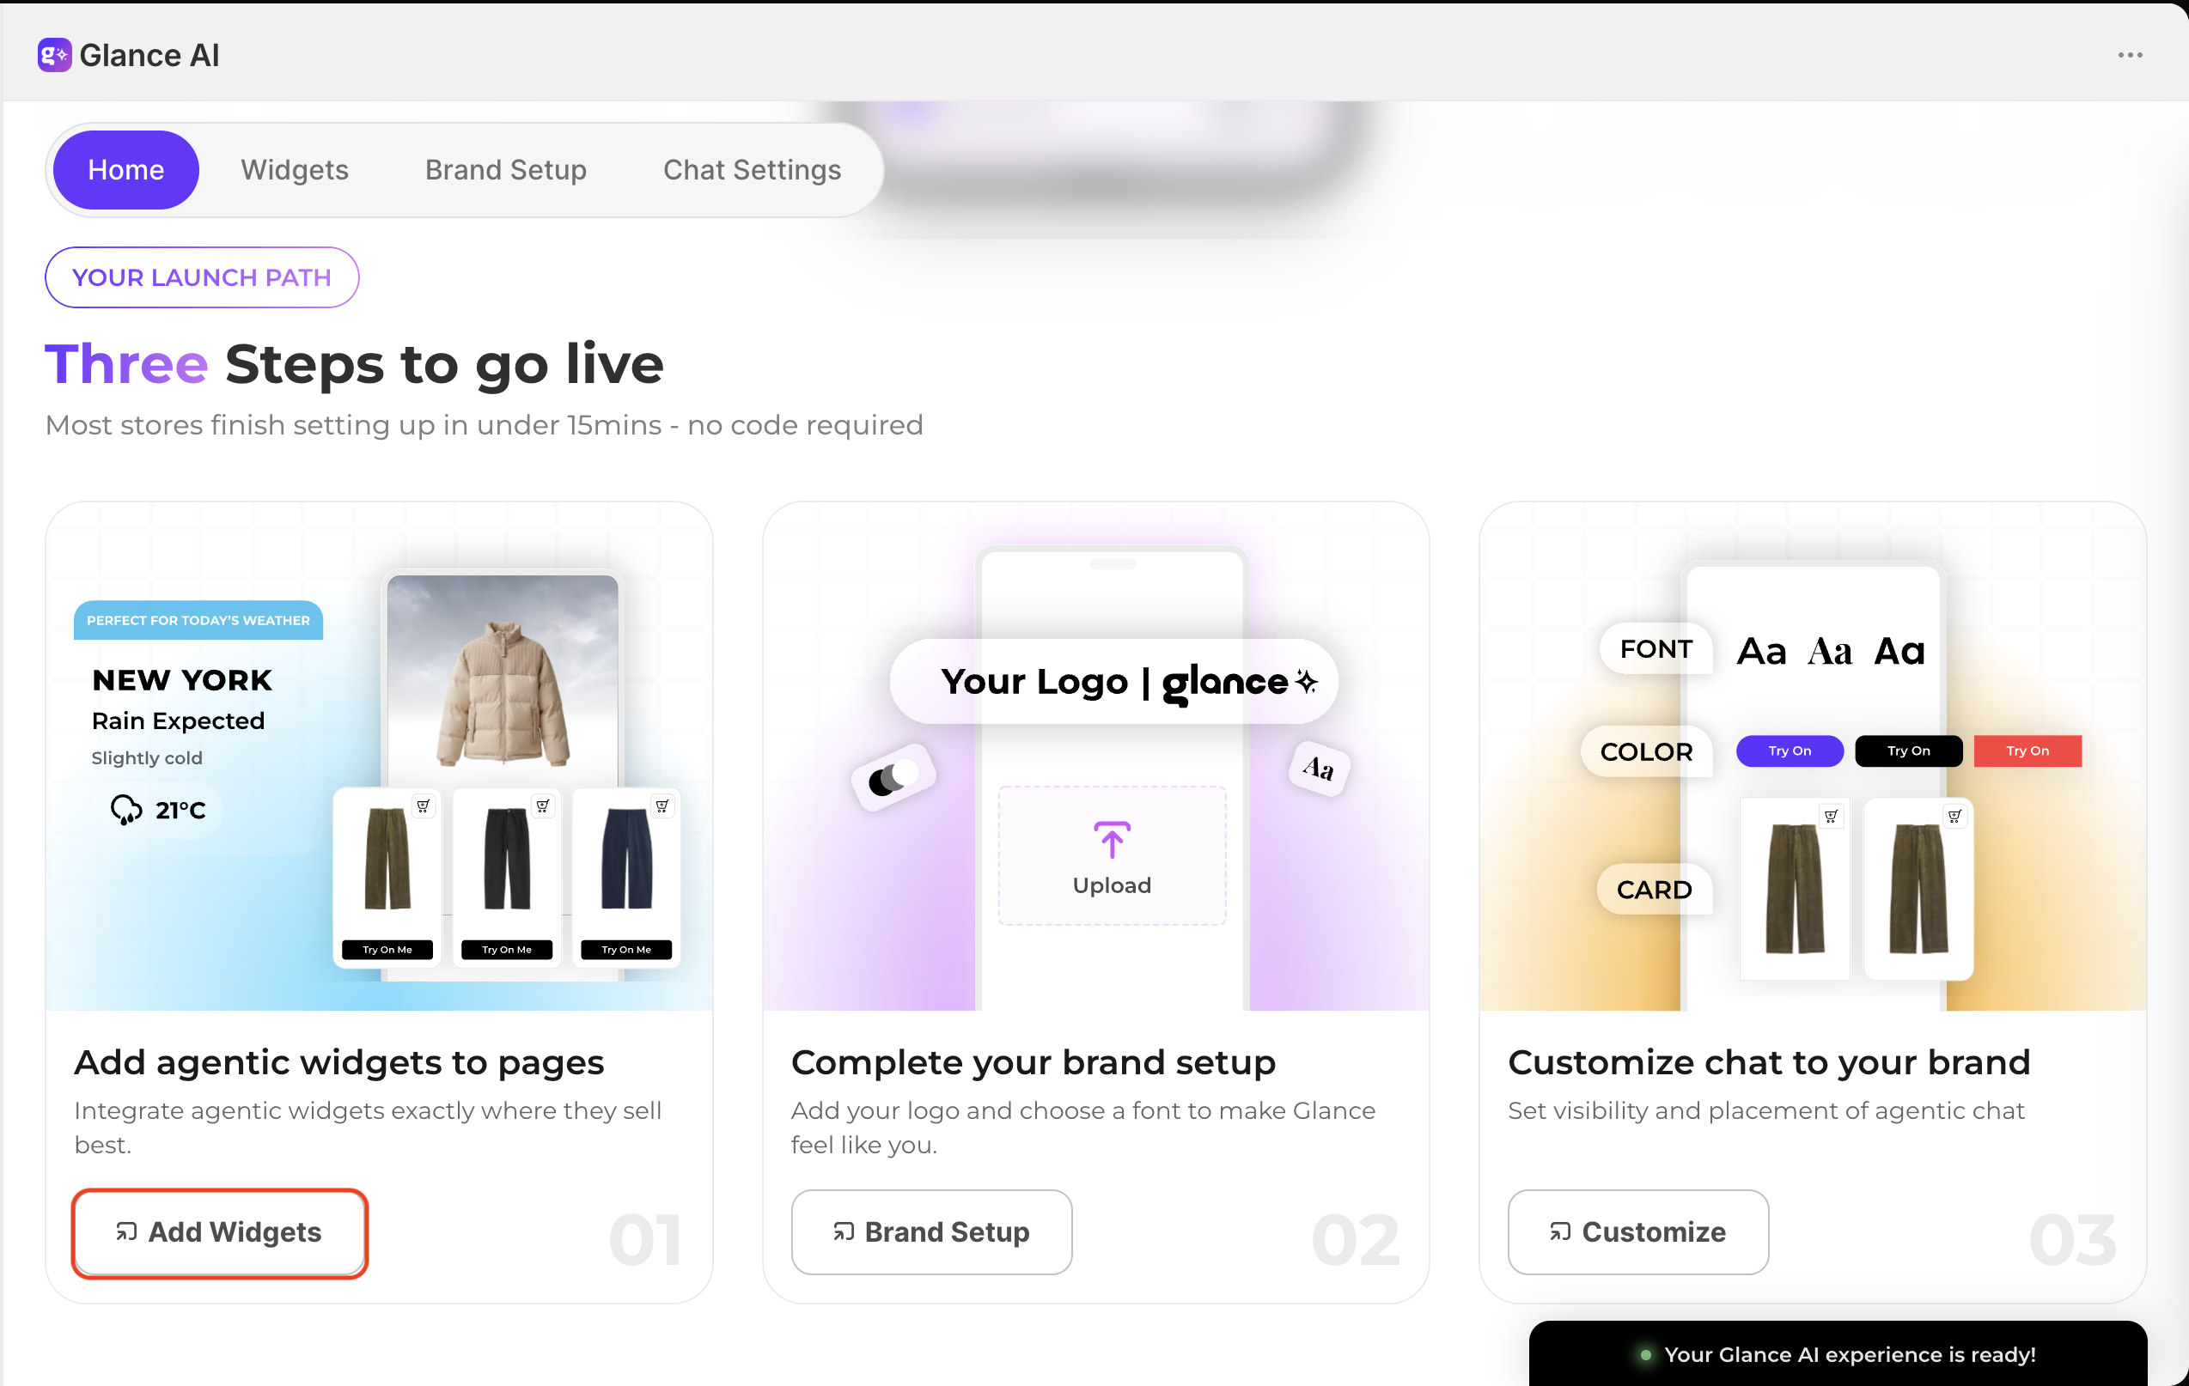Image resolution: width=2189 pixels, height=1386 pixels.
Task: Click the black Try On color swatch
Action: pyautogui.click(x=1908, y=751)
